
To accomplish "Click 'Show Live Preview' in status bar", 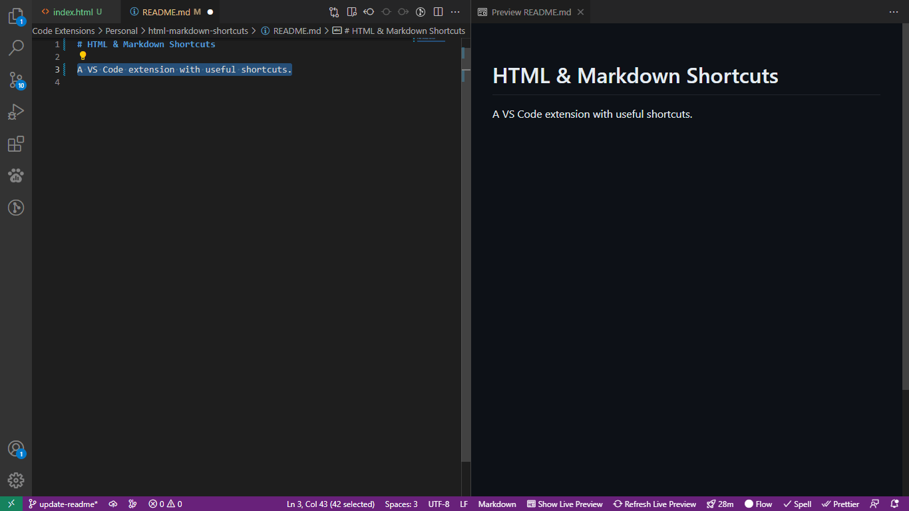I will pos(565,504).
